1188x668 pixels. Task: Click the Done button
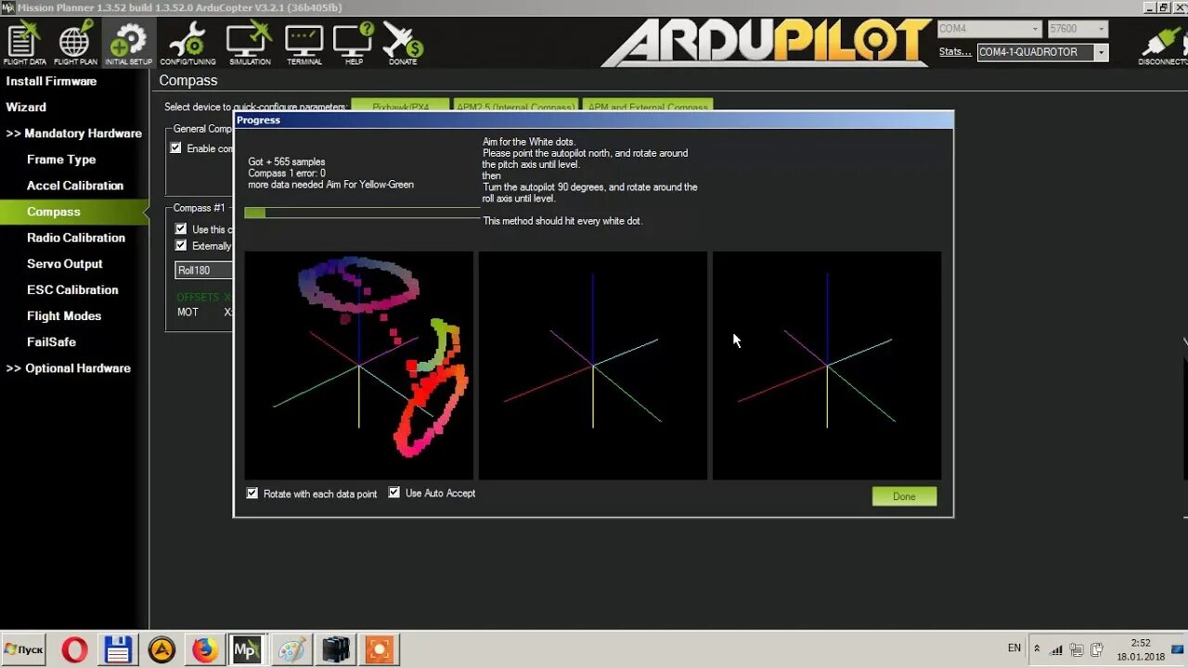pos(904,496)
